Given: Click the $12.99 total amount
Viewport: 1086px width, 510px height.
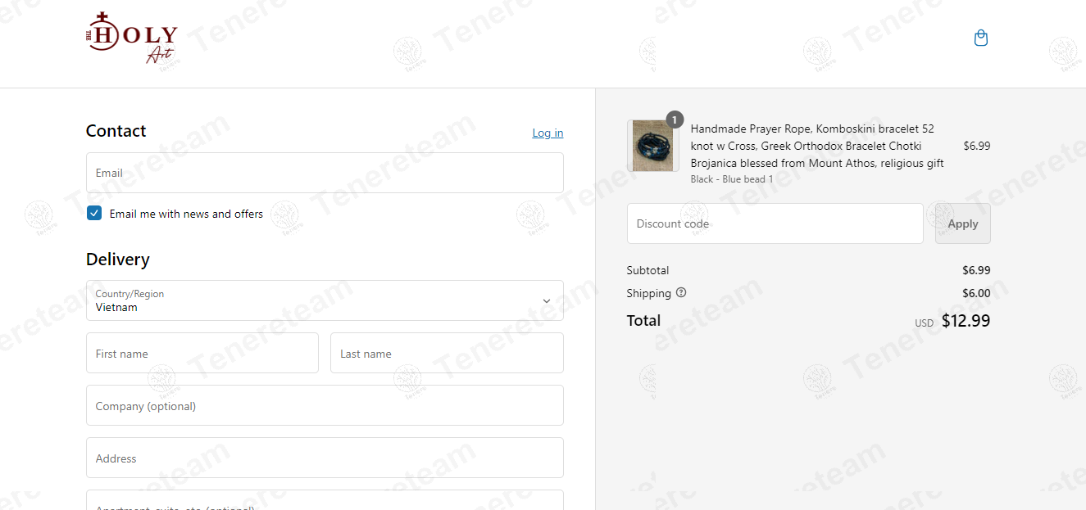Looking at the screenshot, I should [x=966, y=321].
